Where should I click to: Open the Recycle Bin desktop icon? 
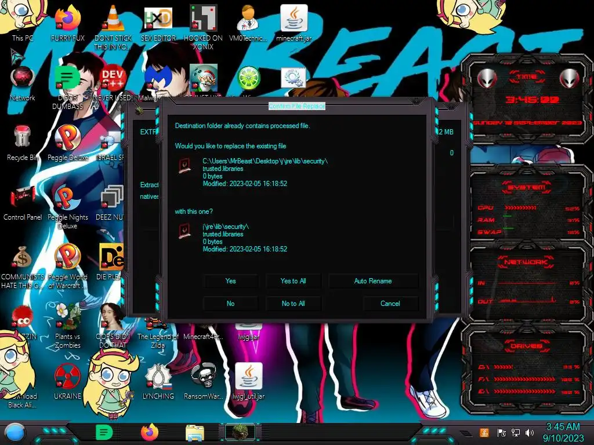(22, 143)
